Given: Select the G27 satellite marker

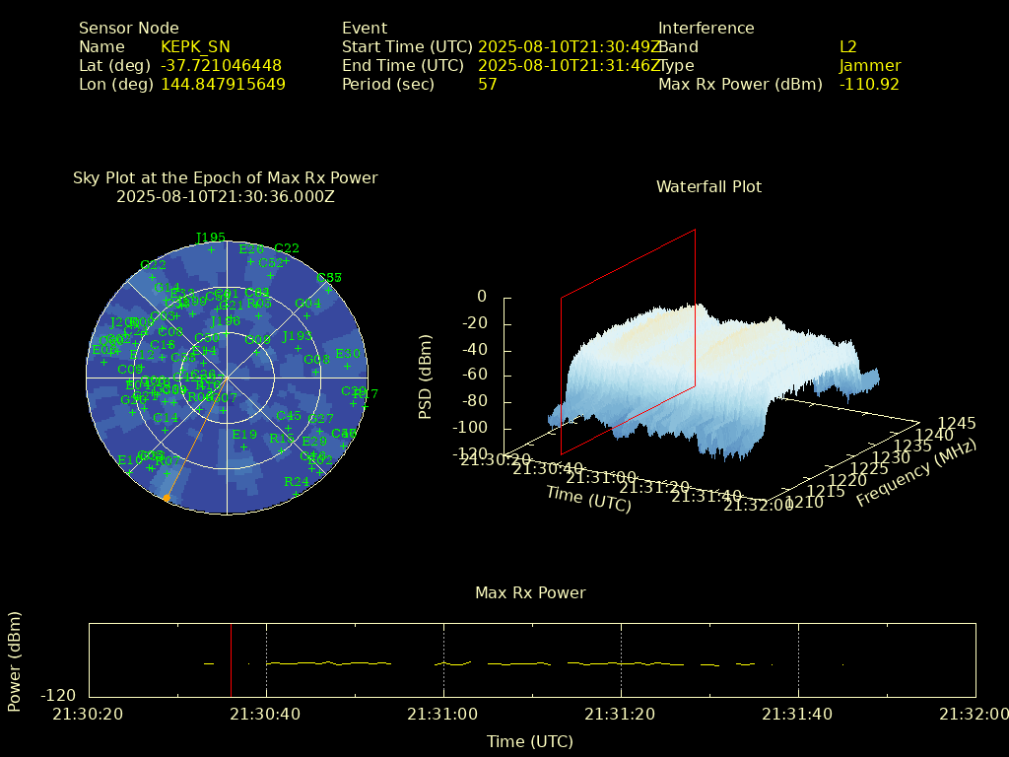Looking at the screenshot, I should click(x=321, y=430).
